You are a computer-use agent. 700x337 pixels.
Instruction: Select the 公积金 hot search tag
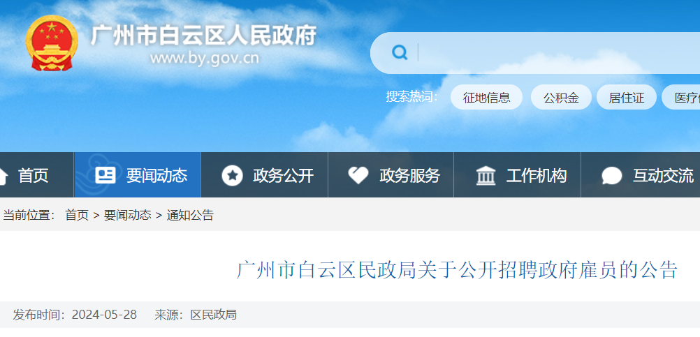tap(561, 97)
